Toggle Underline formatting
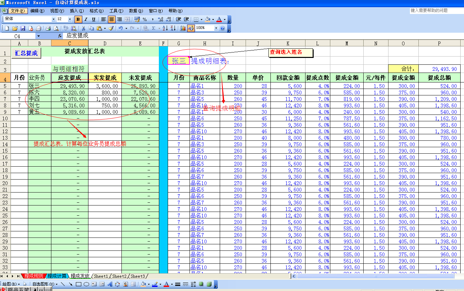The width and height of the screenshot is (464, 291). 94,19
